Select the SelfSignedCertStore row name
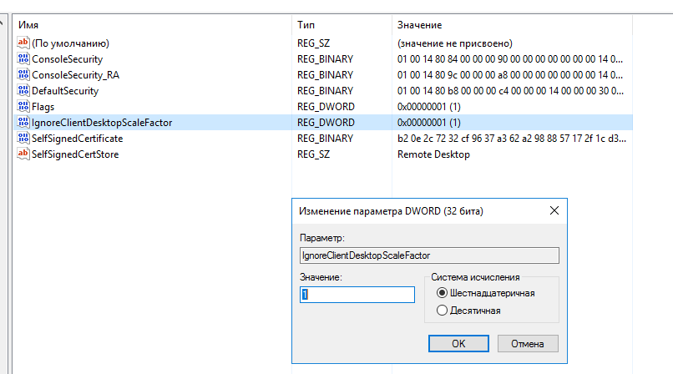673x374 pixels. [74, 154]
